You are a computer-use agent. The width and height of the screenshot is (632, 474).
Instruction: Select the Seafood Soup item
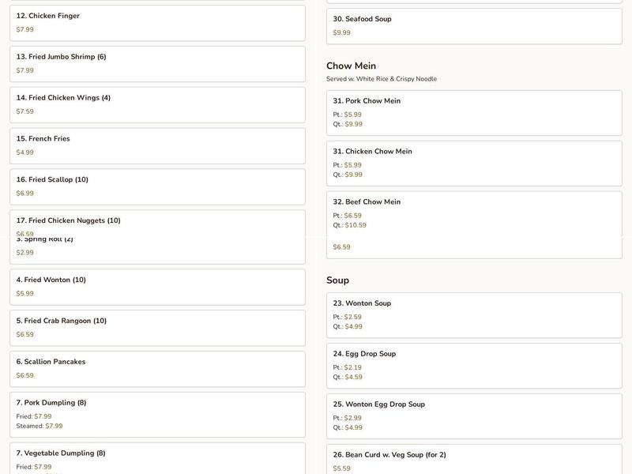(474, 26)
